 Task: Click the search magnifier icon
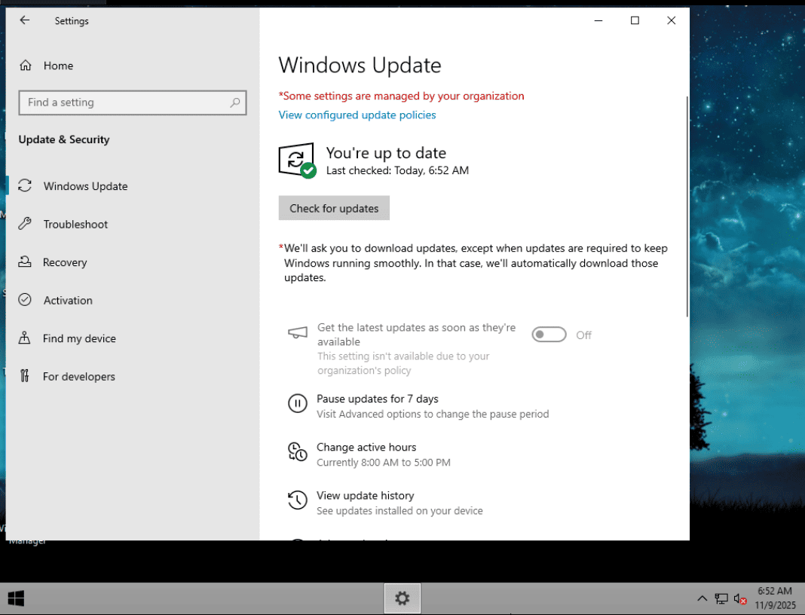pos(236,102)
